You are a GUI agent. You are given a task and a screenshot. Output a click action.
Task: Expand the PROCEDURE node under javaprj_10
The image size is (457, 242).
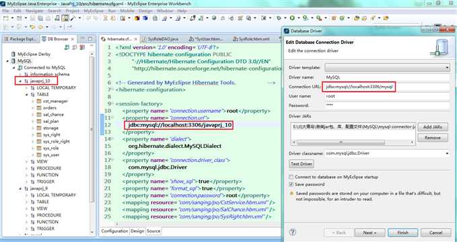tap(26, 168)
